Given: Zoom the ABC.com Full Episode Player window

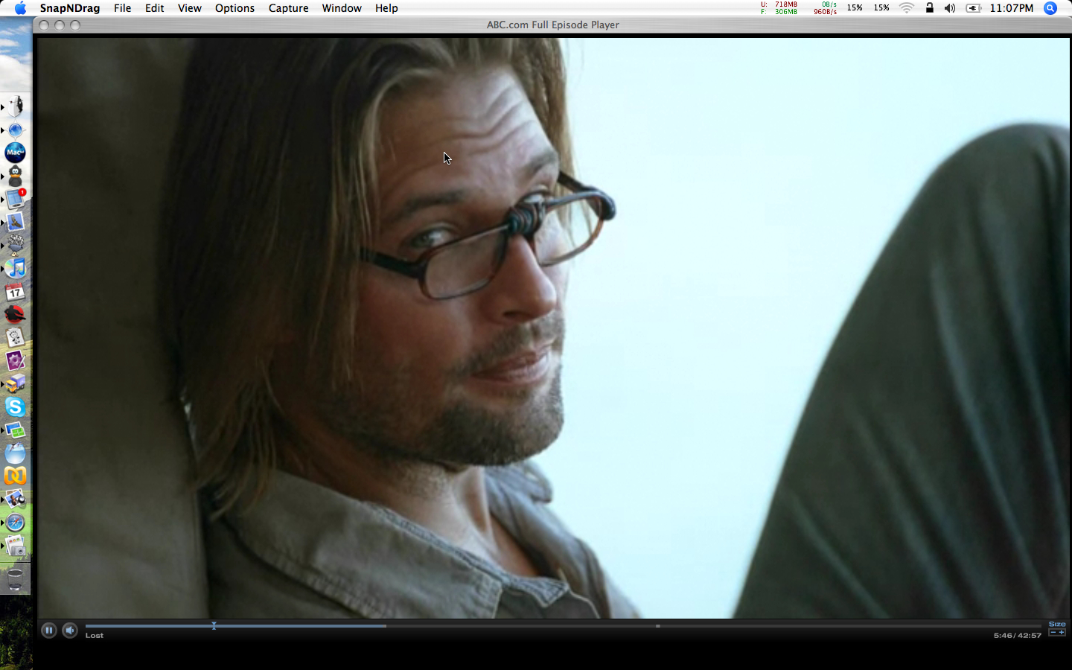Looking at the screenshot, I should (x=75, y=25).
